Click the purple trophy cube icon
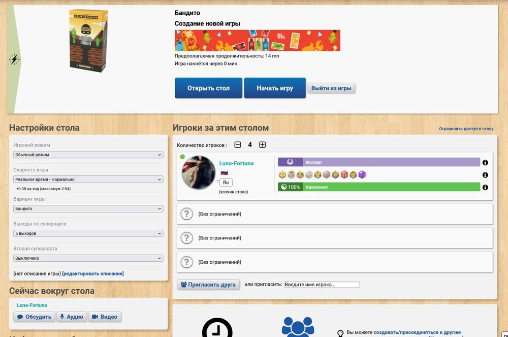Image resolution: width=508 pixels, height=337 pixels. (x=362, y=175)
